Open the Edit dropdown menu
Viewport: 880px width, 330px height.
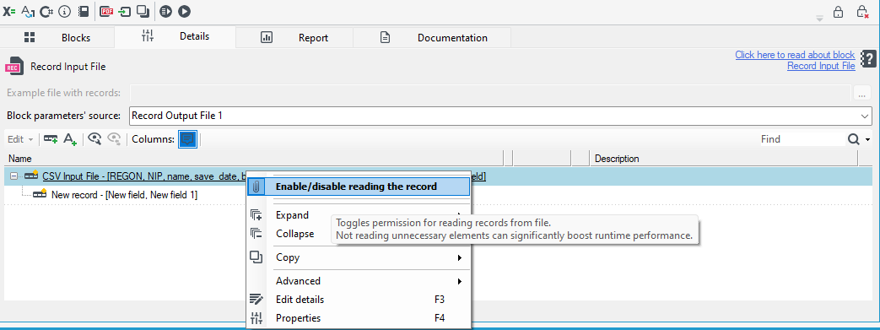click(x=20, y=139)
